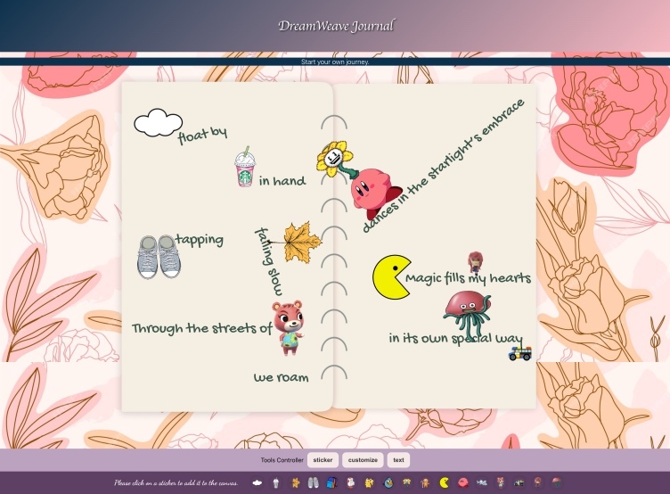Screen dimensions: 670x494
Task: Select the 'magic fills my hearts' text
Action: (x=469, y=278)
